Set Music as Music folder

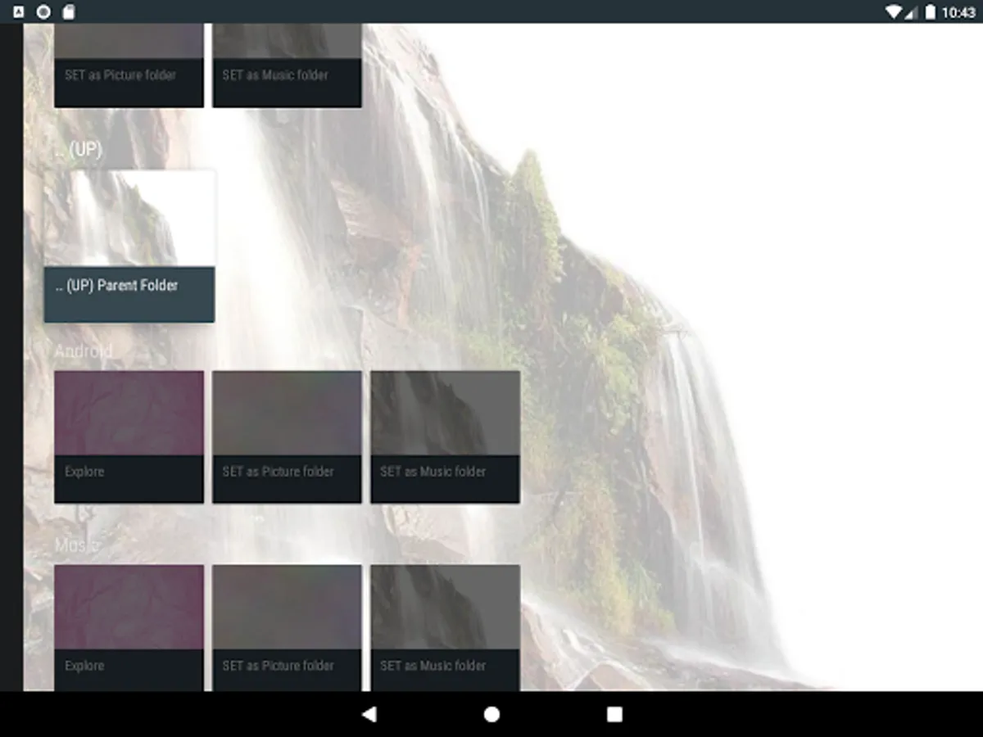[445, 628]
